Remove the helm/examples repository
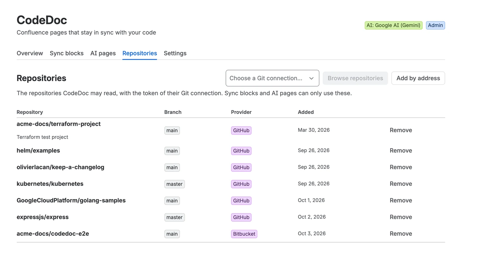This screenshot has height=266, width=478. pyautogui.click(x=401, y=151)
